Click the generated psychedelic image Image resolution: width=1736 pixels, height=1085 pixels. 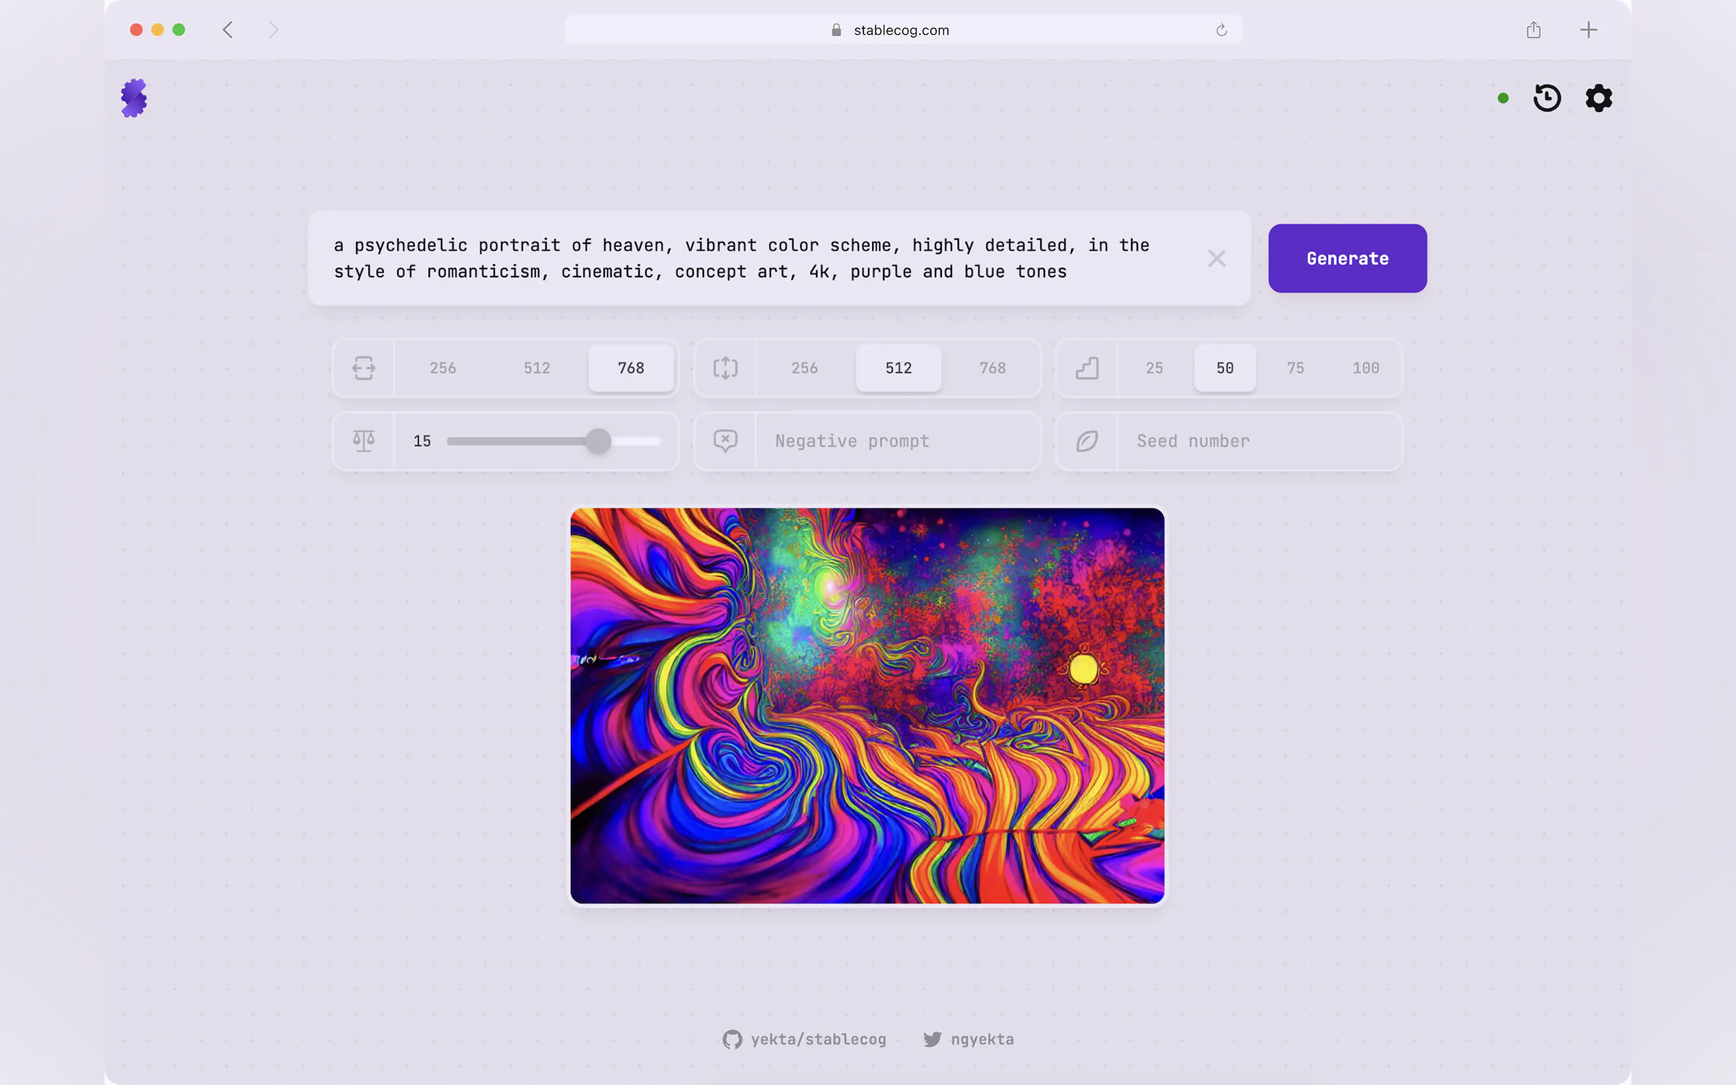pos(867,705)
